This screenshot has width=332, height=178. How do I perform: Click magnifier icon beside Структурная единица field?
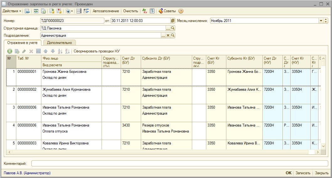[x=173, y=28]
